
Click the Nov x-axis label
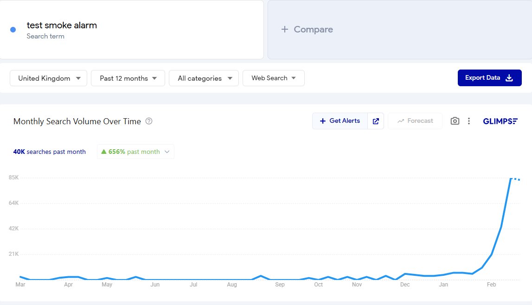point(357,285)
